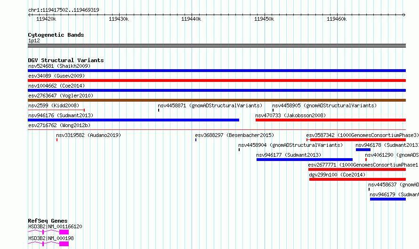Click nsv4458871 gnomAD variant label
This screenshot has height=249, width=419.
click(x=210, y=105)
